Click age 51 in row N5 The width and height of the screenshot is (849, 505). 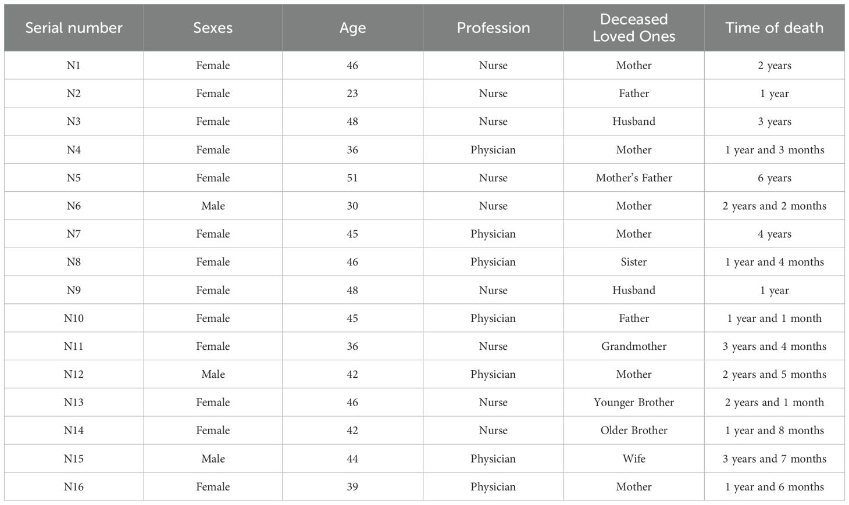(x=352, y=178)
